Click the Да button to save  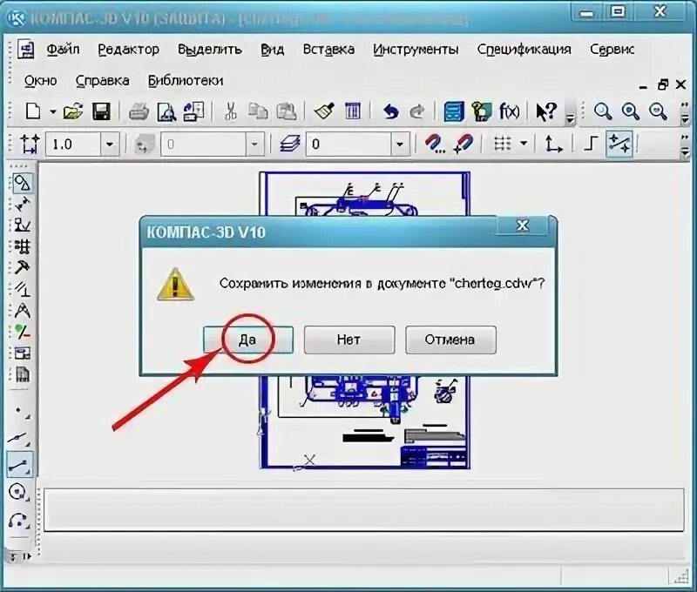coord(248,340)
